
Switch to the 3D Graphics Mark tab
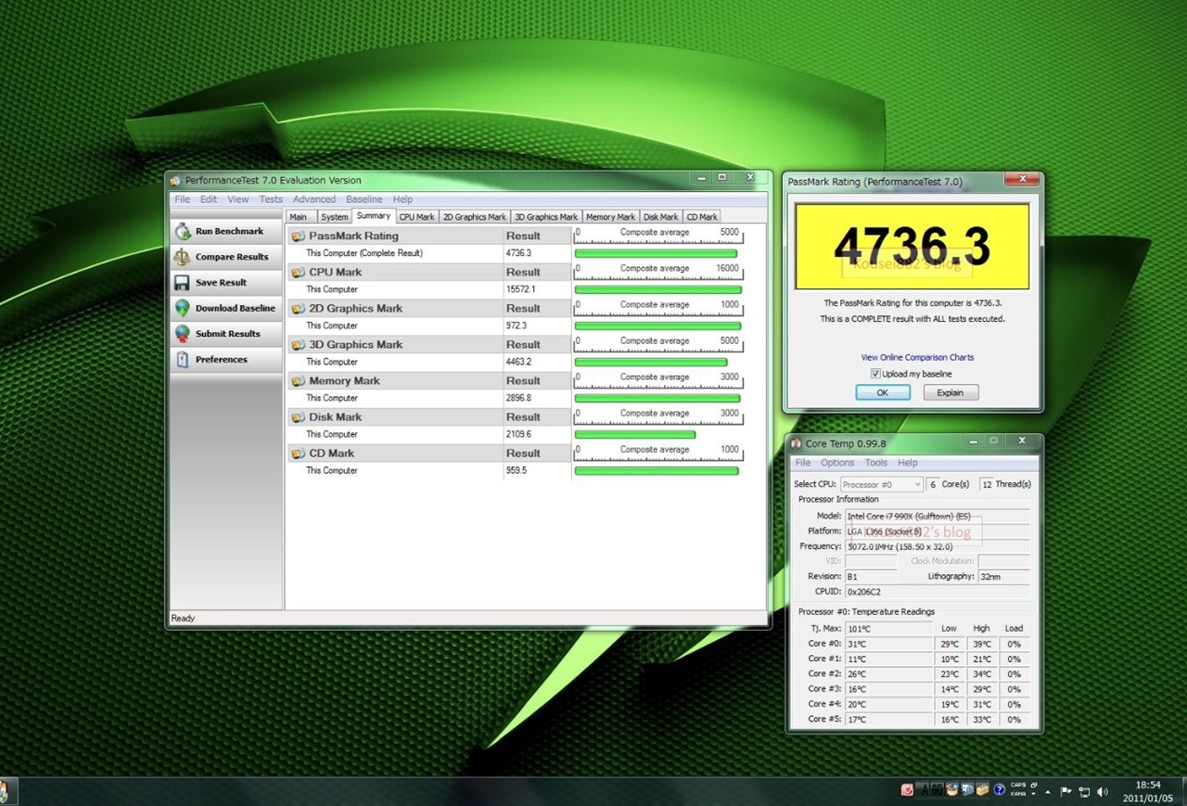[x=546, y=217]
